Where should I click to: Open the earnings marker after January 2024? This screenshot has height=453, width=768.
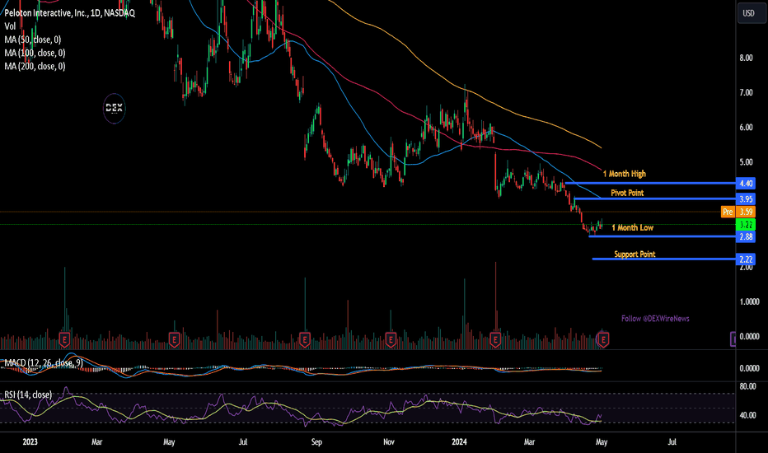pyautogui.click(x=495, y=339)
